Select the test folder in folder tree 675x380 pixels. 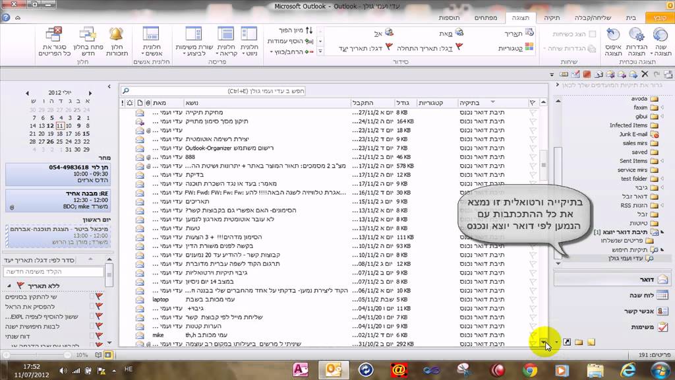click(639, 178)
